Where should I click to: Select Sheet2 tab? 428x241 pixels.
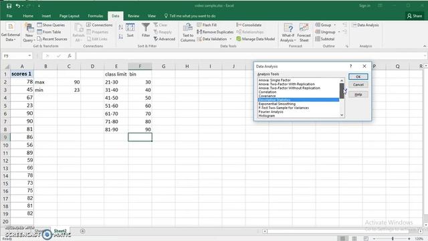(60, 231)
